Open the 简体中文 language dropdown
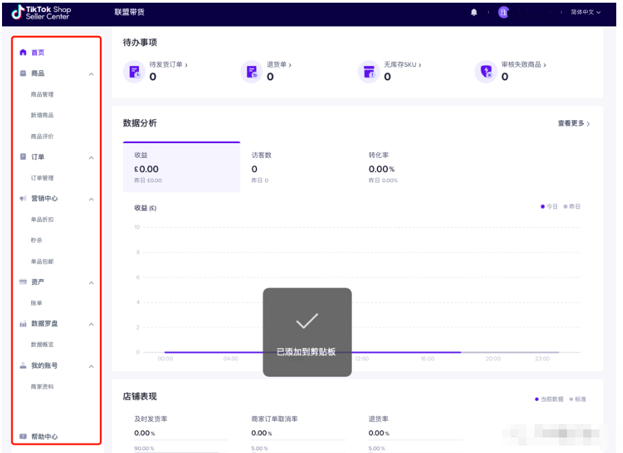 point(585,12)
